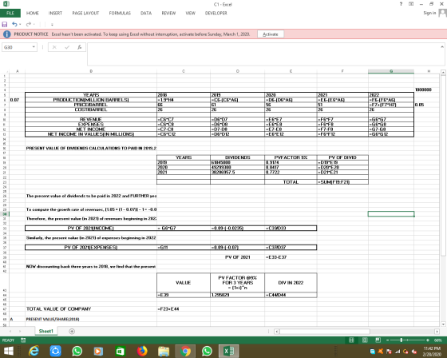Viewport: 447px width, 358px height.
Task: Click inside the formula bar input
Action: pos(263,54)
